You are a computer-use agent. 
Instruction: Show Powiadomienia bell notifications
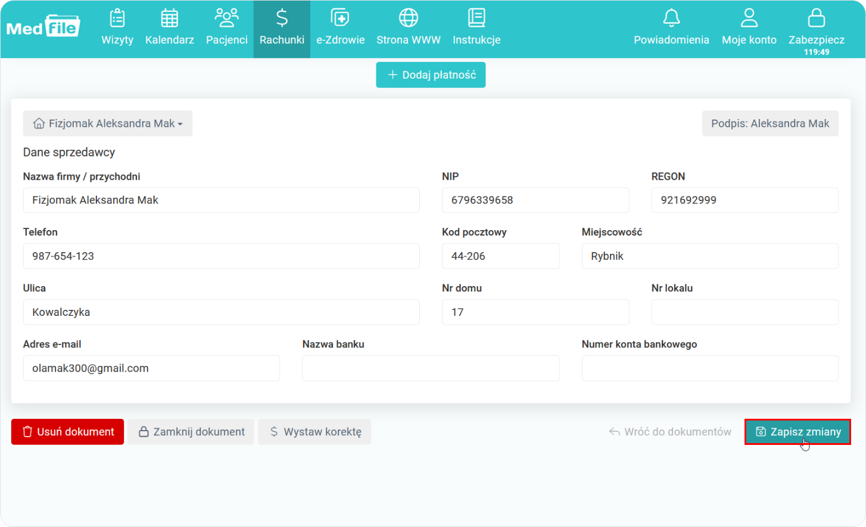coord(671,18)
